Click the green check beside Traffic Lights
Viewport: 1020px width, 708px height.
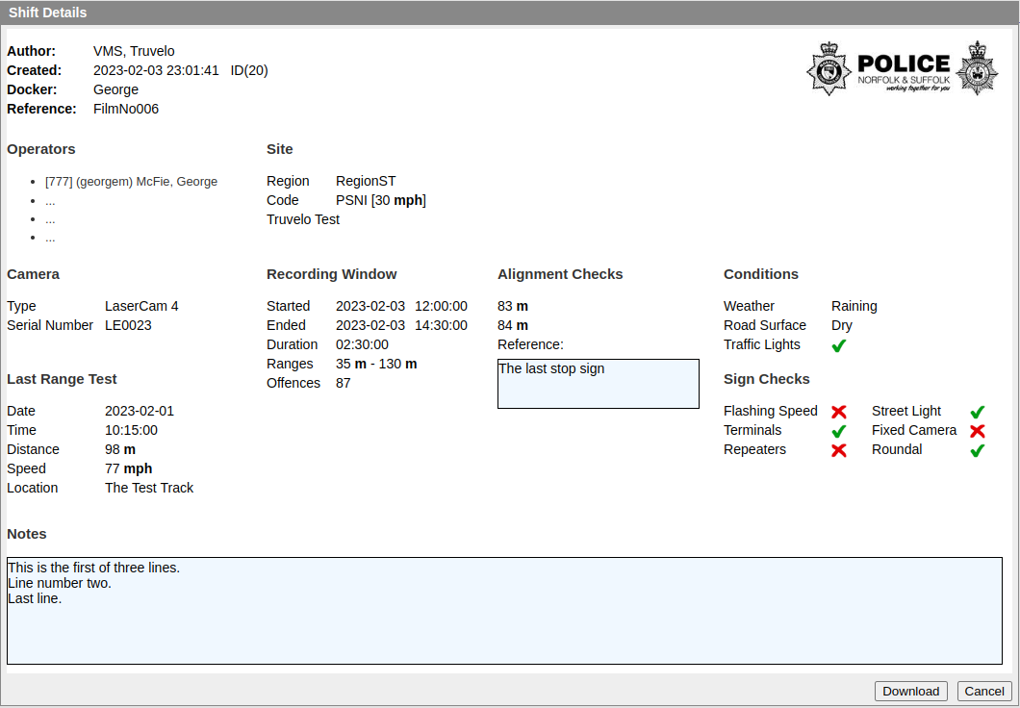coord(838,345)
